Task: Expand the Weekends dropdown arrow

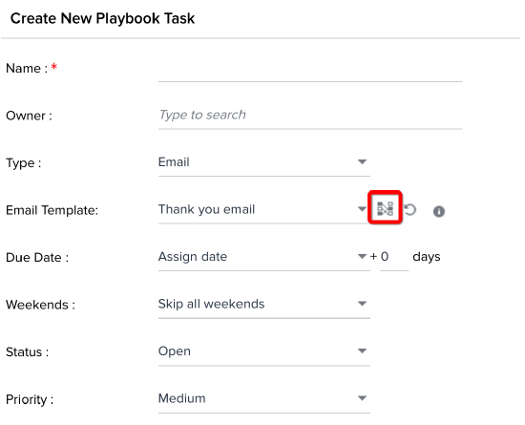Action: point(362,304)
